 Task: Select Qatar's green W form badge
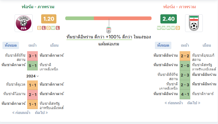tap(53, 28)
